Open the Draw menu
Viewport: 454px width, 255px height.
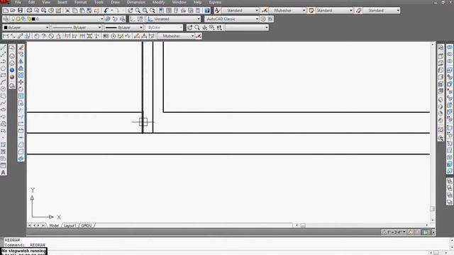(115, 2)
